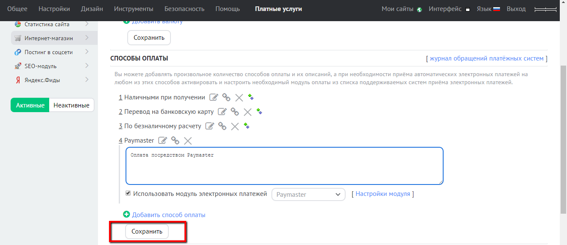Click the bottom 'Сохранить' button

pos(147,231)
